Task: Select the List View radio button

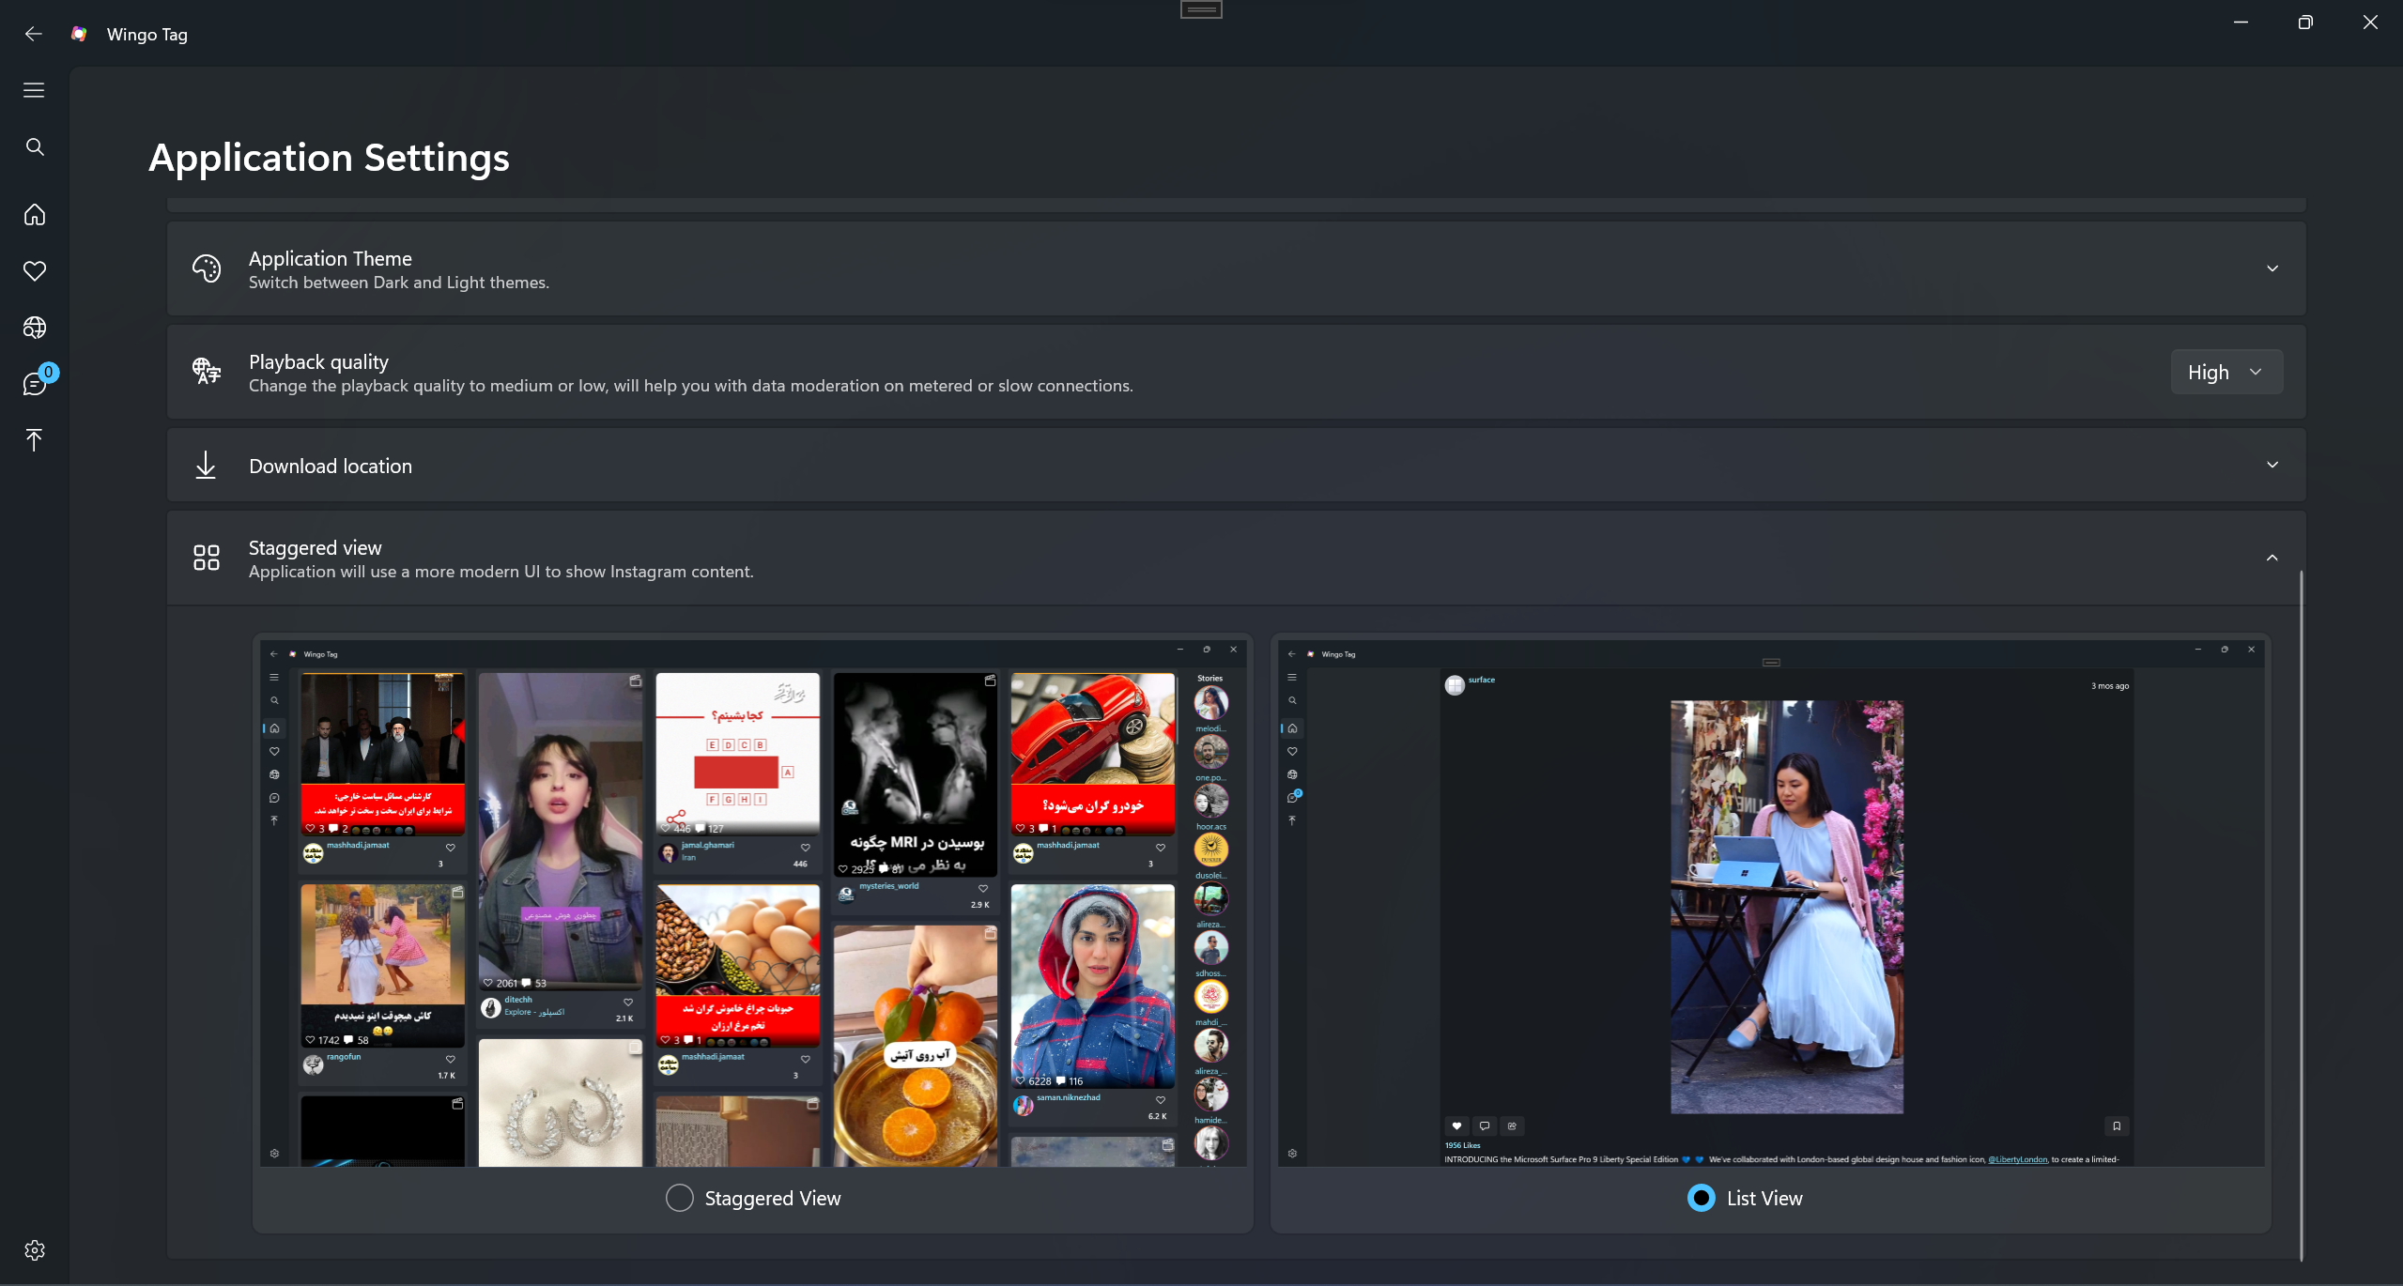Action: click(1701, 1198)
